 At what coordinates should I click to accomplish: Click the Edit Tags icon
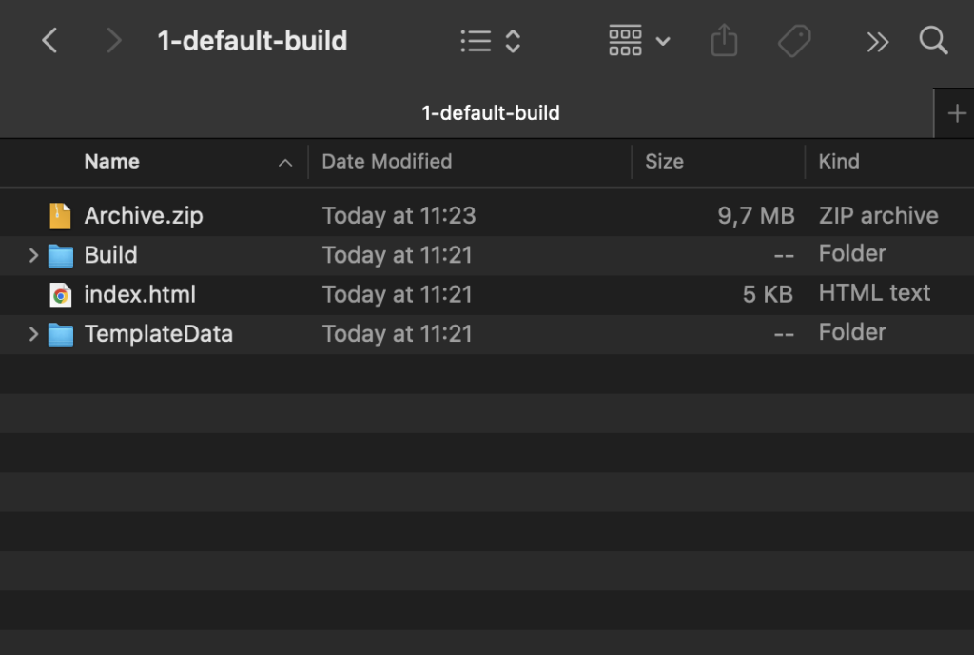click(x=794, y=41)
